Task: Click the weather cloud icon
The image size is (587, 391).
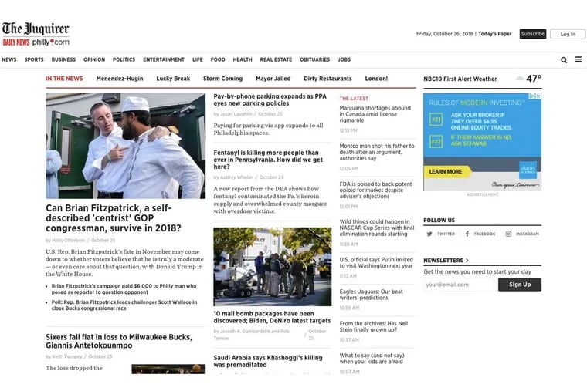Action: pyautogui.click(x=520, y=79)
